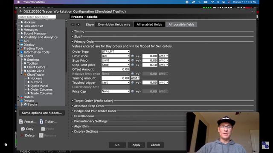The height and width of the screenshot is (153, 273).
Task: Select Lock and Exit in tree
Action: pyautogui.click(x=33, y=26)
